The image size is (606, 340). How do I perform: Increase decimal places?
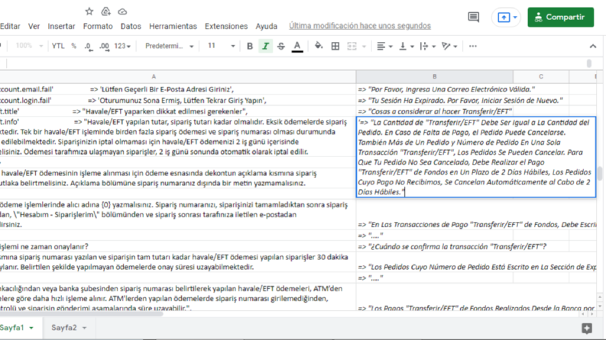(105, 47)
